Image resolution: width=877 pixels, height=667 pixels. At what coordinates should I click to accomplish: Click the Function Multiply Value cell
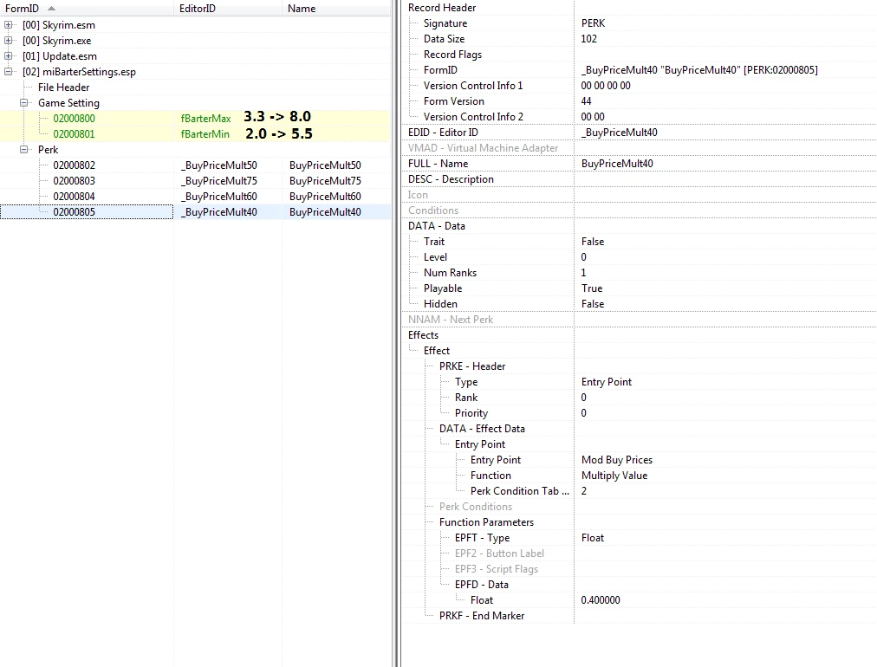[x=724, y=476]
